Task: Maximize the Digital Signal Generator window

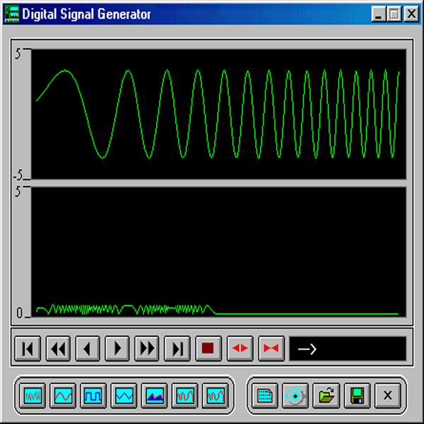Action: 394,14
